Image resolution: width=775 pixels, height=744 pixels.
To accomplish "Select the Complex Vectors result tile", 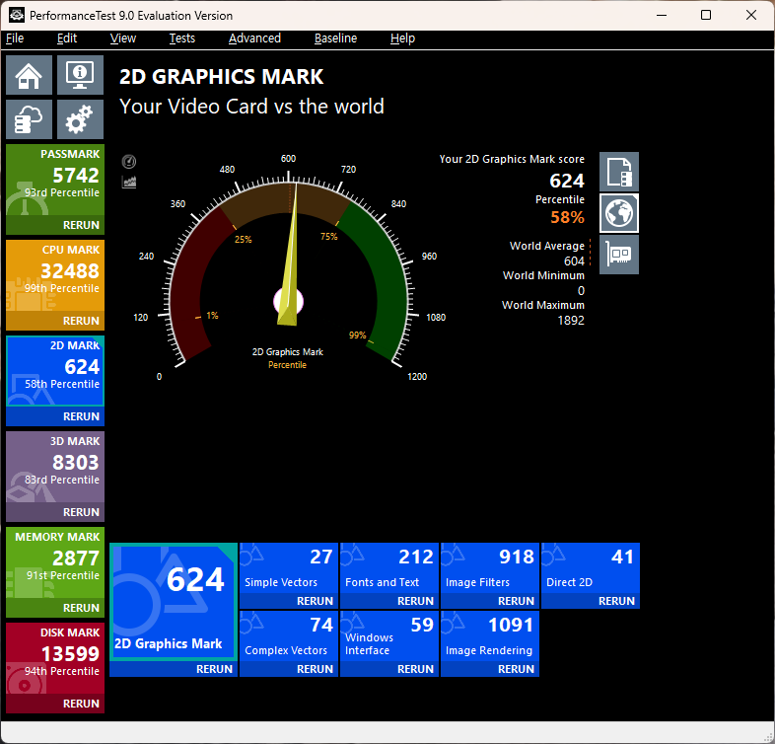I will 289,636.
